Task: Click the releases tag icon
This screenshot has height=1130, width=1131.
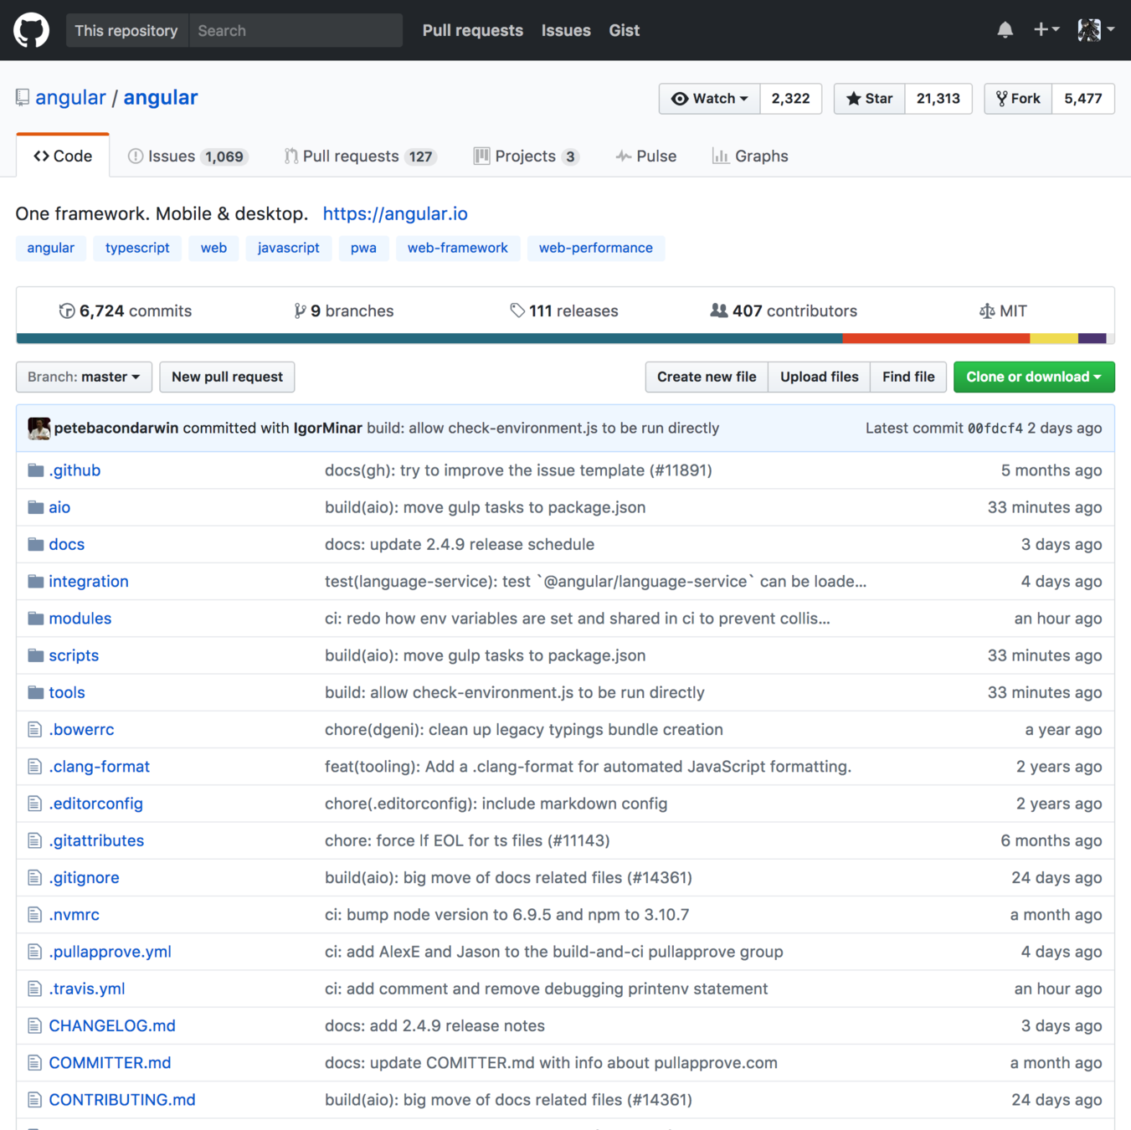Action: (517, 311)
